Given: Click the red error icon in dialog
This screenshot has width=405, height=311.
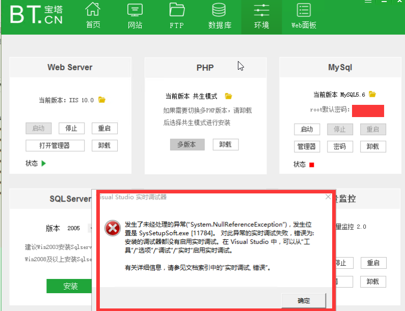Looking at the screenshot, I should [113, 228].
